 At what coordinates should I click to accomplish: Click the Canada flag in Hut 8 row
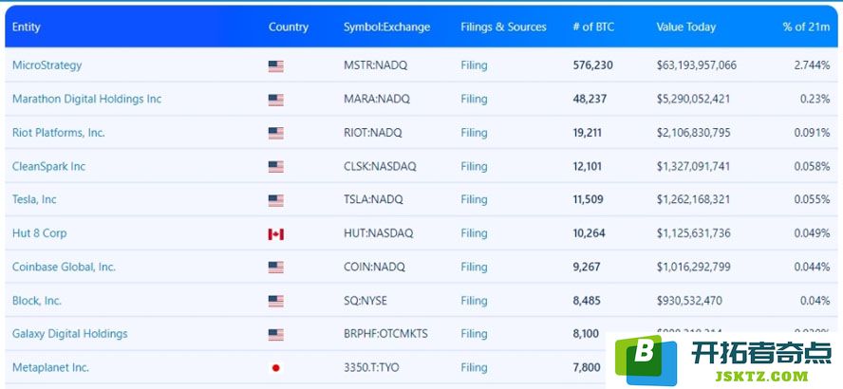pos(276,234)
